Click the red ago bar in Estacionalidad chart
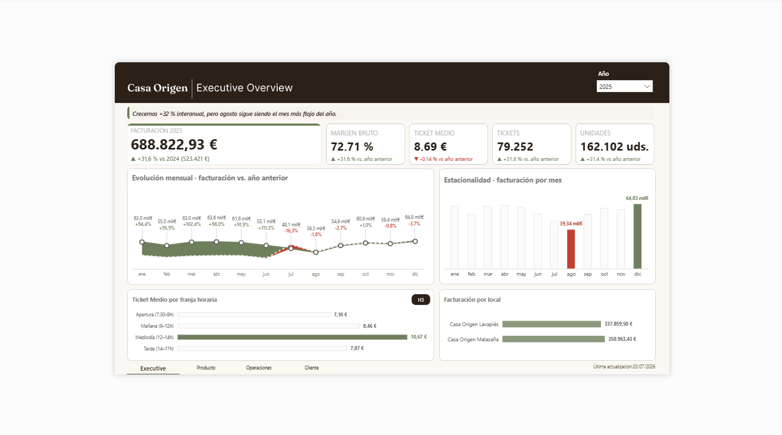This screenshot has height=435, width=782. click(571, 249)
